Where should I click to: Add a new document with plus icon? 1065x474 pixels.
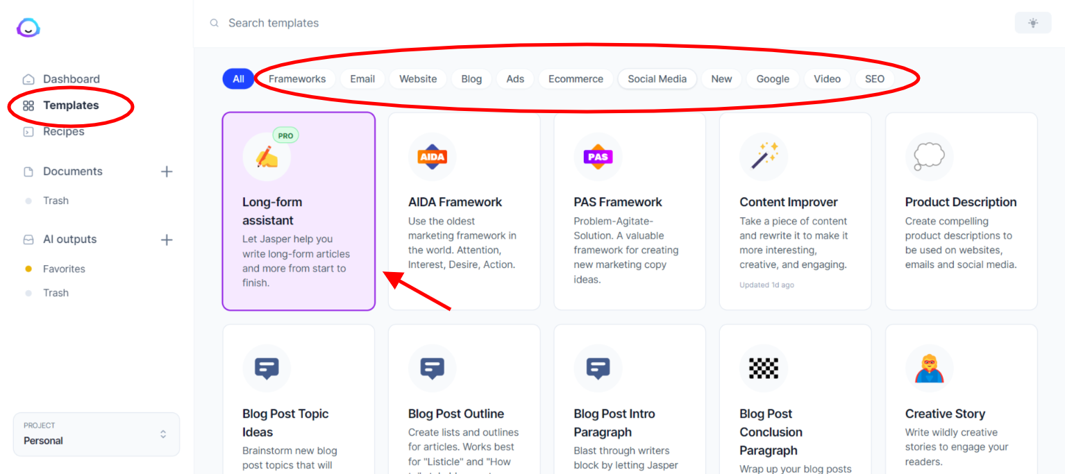(x=167, y=171)
